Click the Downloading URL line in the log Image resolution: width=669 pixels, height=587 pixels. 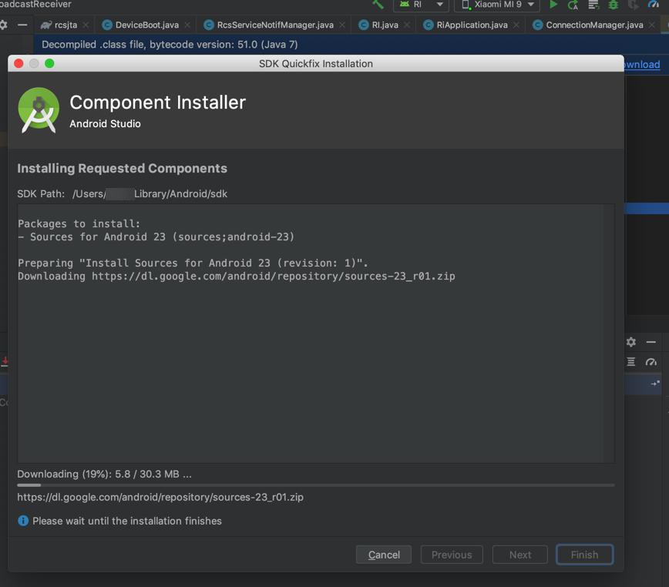pyautogui.click(x=237, y=277)
